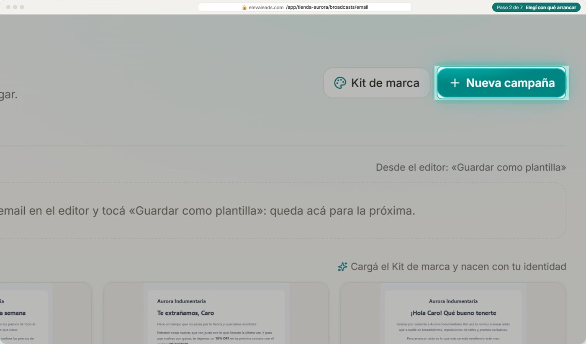The width and height of the screenshot is (586, 344).
Task: Click the elevaleads.com address bar
Action: pyautogui.click(x=305, y=8)
